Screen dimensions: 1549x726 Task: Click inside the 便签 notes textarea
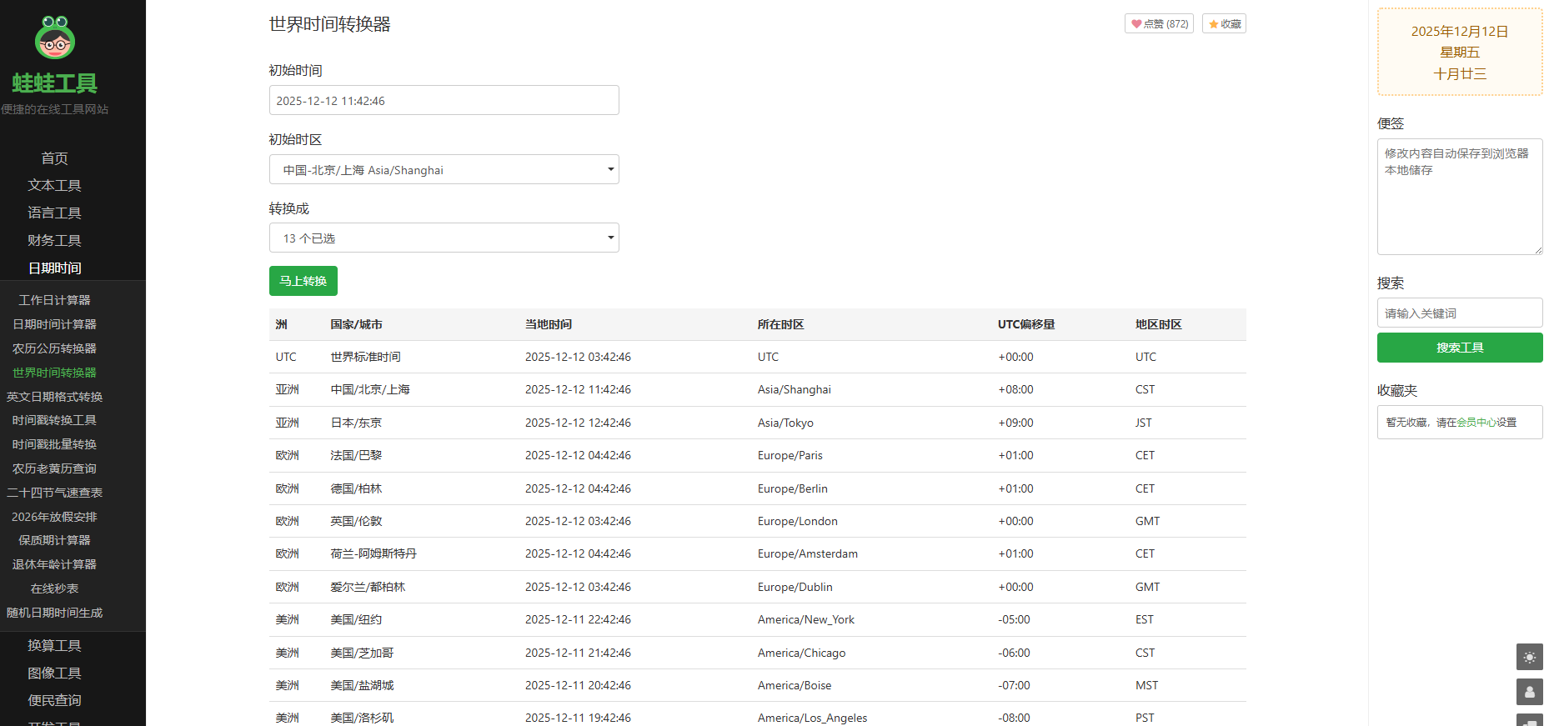1460,197
